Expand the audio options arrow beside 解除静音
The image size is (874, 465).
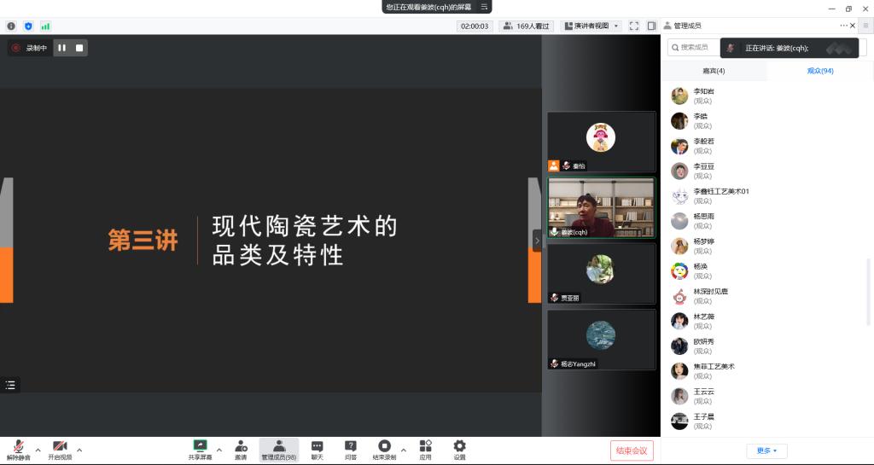tap(38, 450)
